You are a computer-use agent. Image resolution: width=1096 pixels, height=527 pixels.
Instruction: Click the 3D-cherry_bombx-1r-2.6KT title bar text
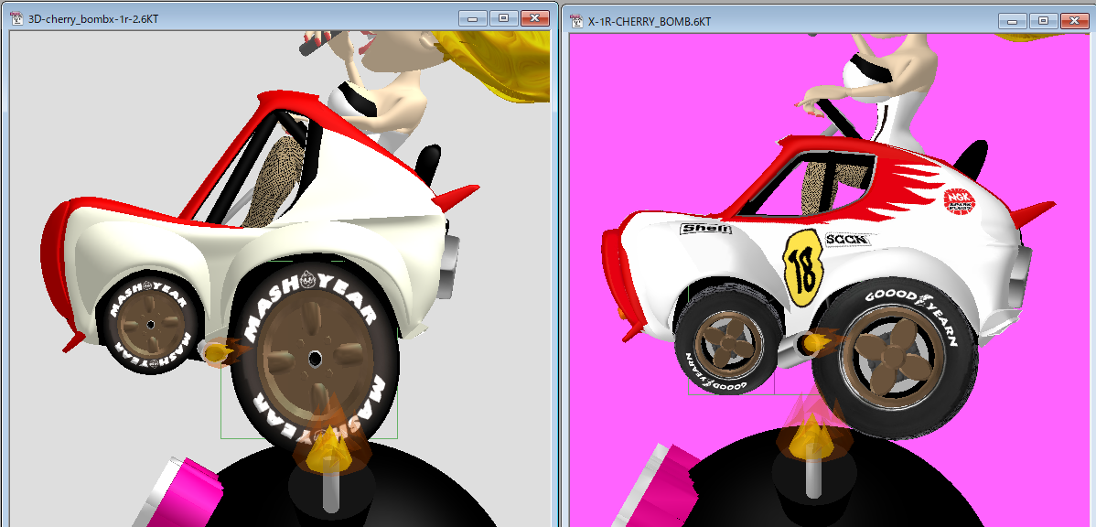tap(92, 20)
